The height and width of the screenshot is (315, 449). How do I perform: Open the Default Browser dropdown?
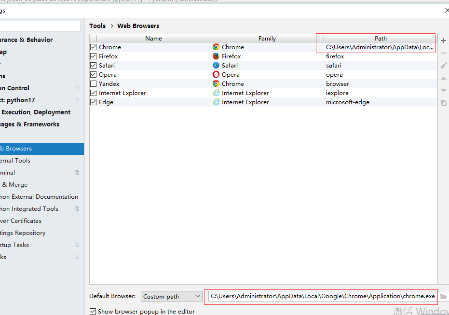tap(171, 296)
